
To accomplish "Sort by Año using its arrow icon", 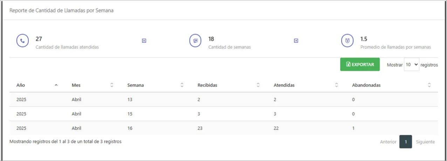I will [56, 85].
